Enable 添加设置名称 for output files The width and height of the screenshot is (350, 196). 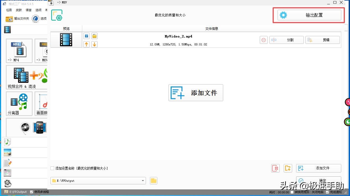tap(52, 168)
